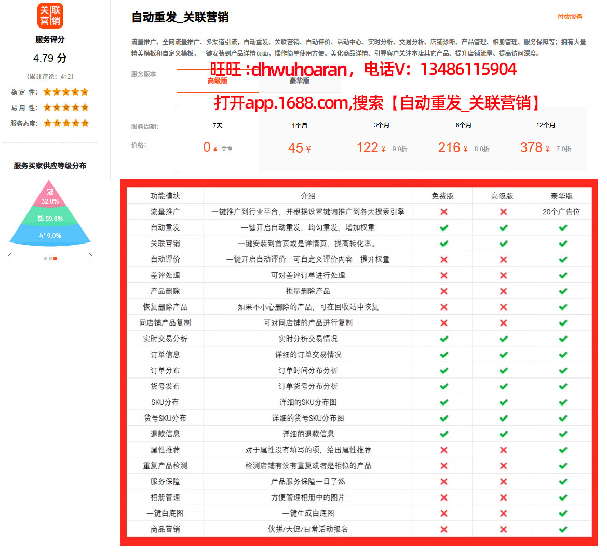Choose the 12个月 service period at 378¥
This screenshot has height=553, width=607.
(546, 139)
